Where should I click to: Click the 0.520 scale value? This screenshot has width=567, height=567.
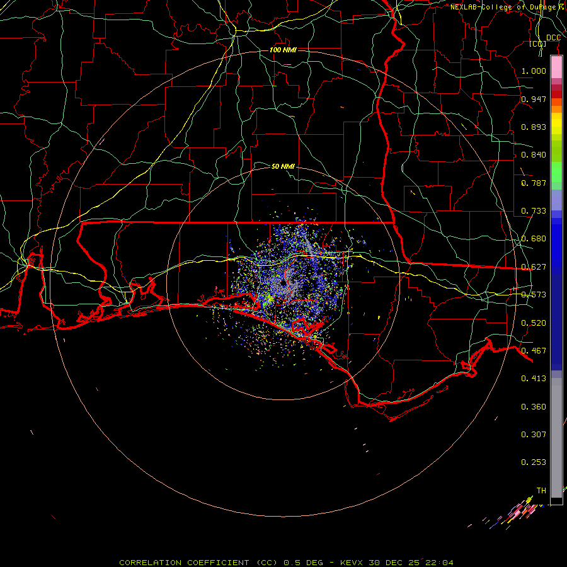[534, 323]
